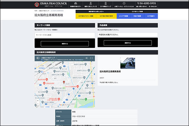
Task: Click the 作品名 value クローズZERO
Action: tap(78, 117)
